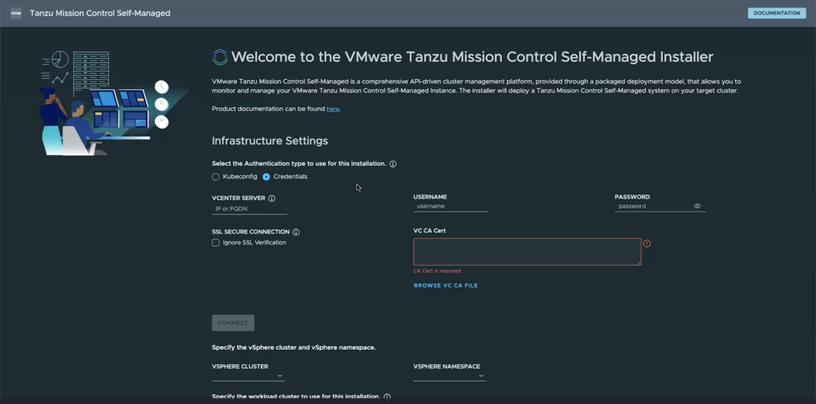
Task: Select the Kubeconfig radio button
Action: (216, 177)
